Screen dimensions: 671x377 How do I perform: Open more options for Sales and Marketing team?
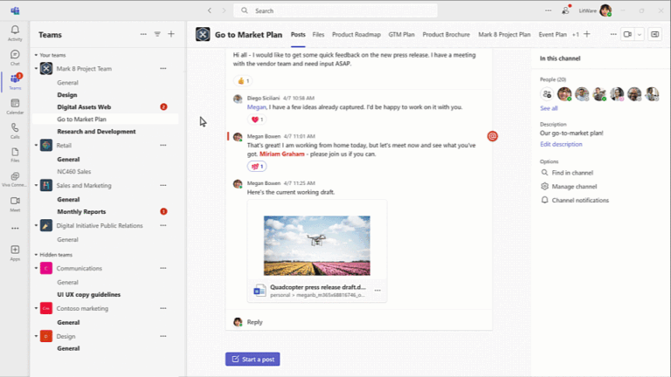163,186
